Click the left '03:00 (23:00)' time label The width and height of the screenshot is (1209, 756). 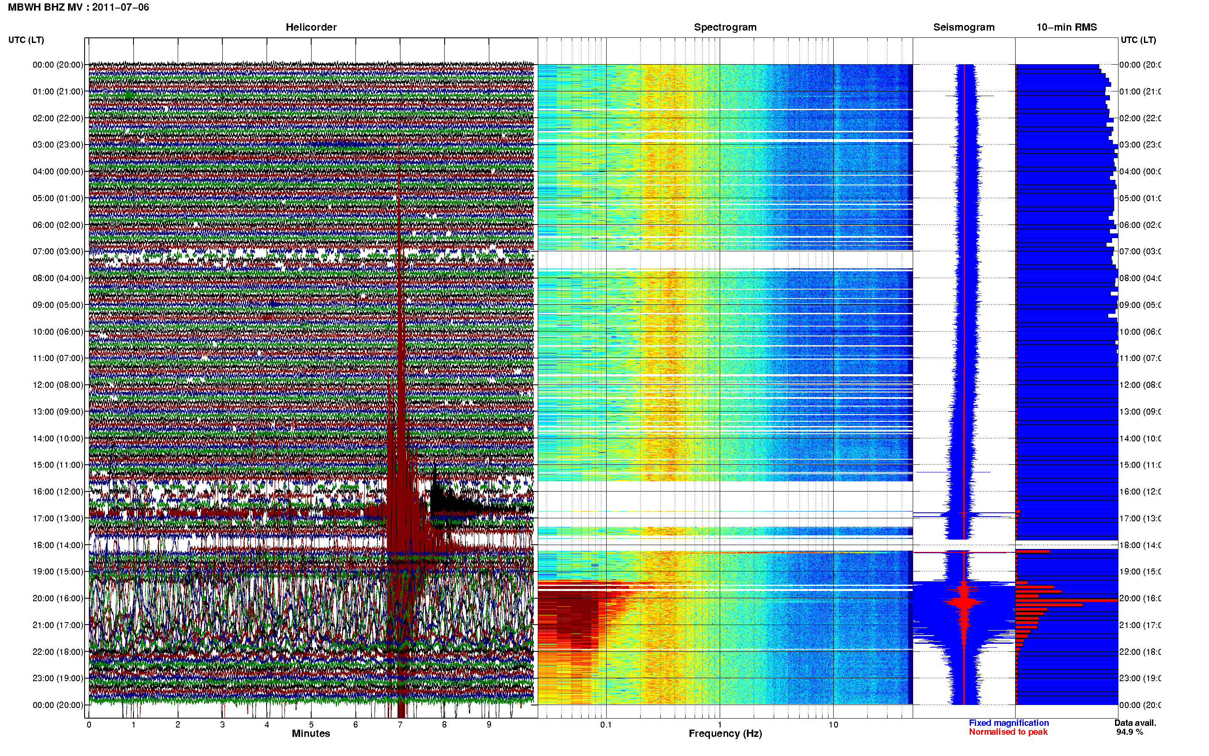(58, 145)
